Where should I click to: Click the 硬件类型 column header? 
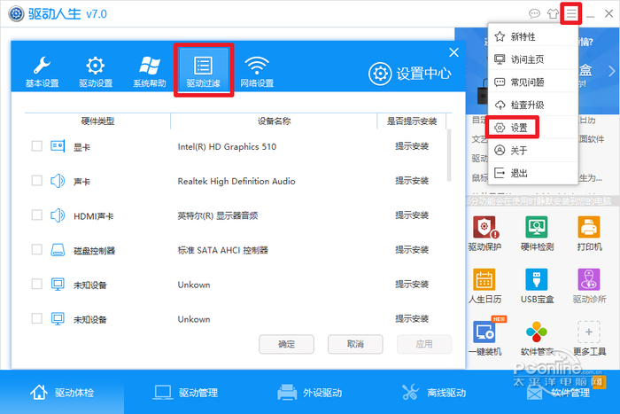click(x=97, y=121)
